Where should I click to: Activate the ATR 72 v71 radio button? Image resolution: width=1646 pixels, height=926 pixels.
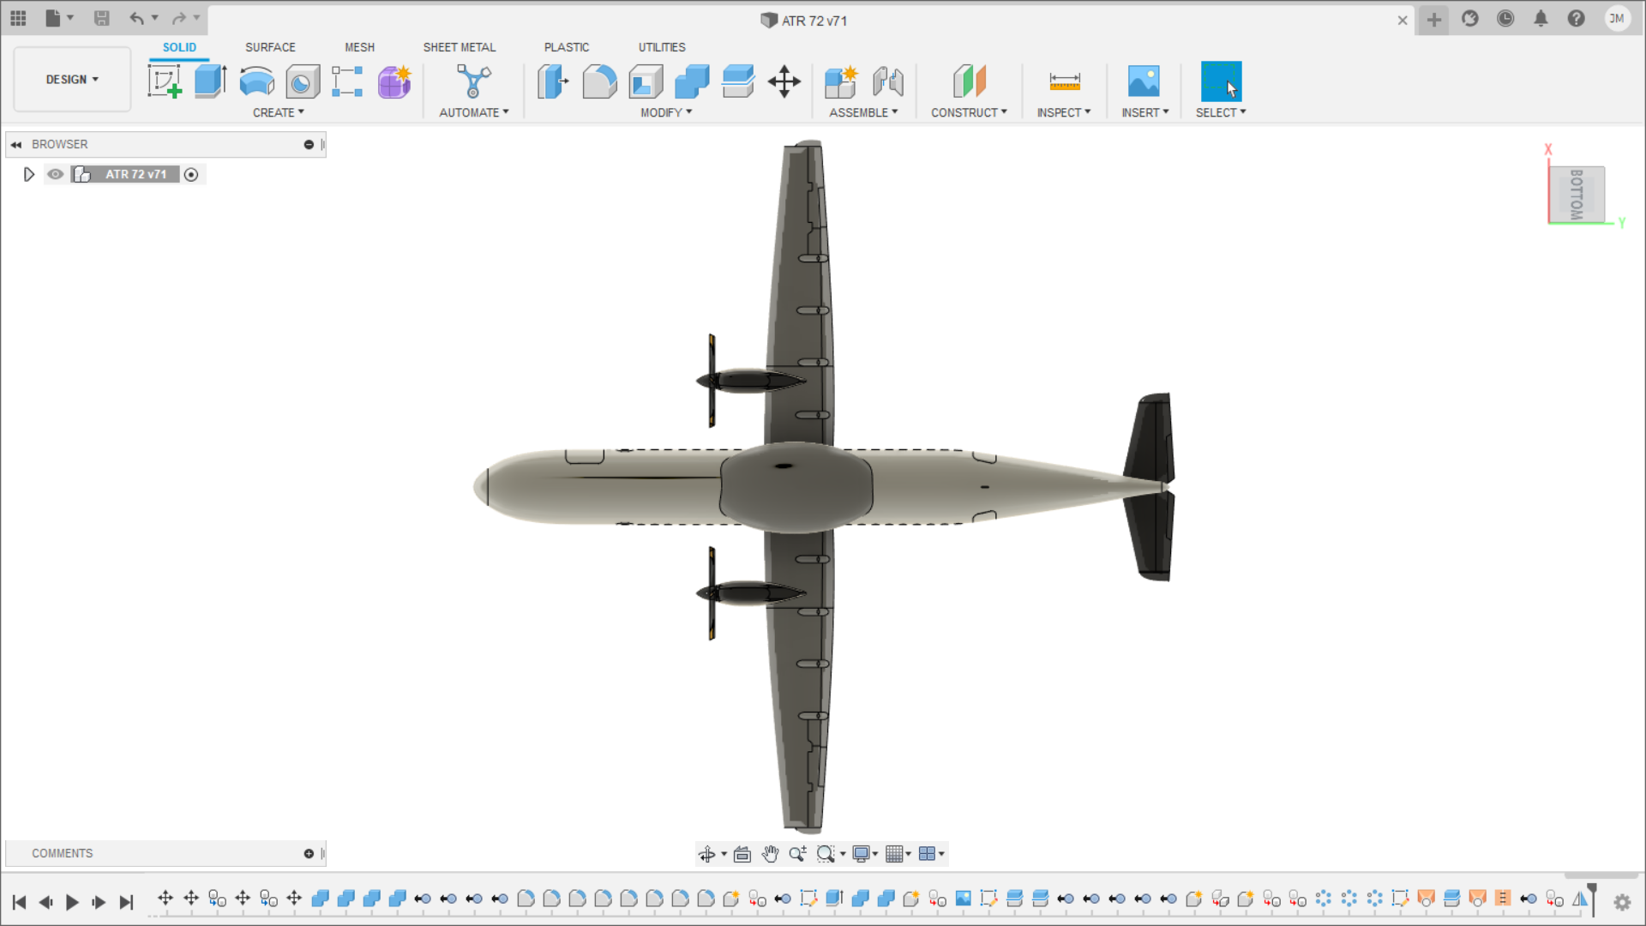191,175
